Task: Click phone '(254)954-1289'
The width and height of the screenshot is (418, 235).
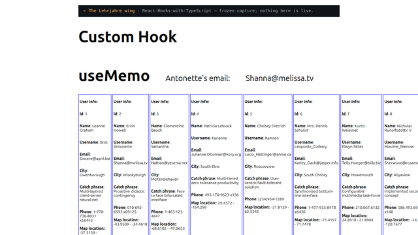Action: 271,199
